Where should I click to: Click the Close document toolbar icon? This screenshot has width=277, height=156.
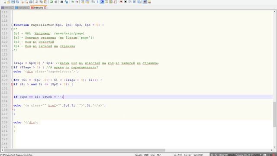click(23, 2)
